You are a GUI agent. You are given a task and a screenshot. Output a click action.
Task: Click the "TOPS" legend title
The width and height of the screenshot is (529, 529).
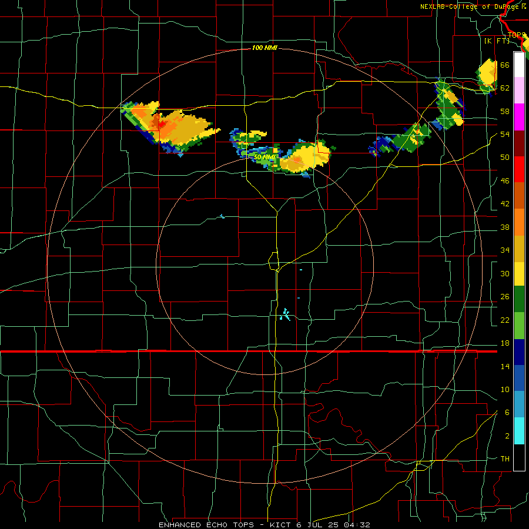coord(516,35)
